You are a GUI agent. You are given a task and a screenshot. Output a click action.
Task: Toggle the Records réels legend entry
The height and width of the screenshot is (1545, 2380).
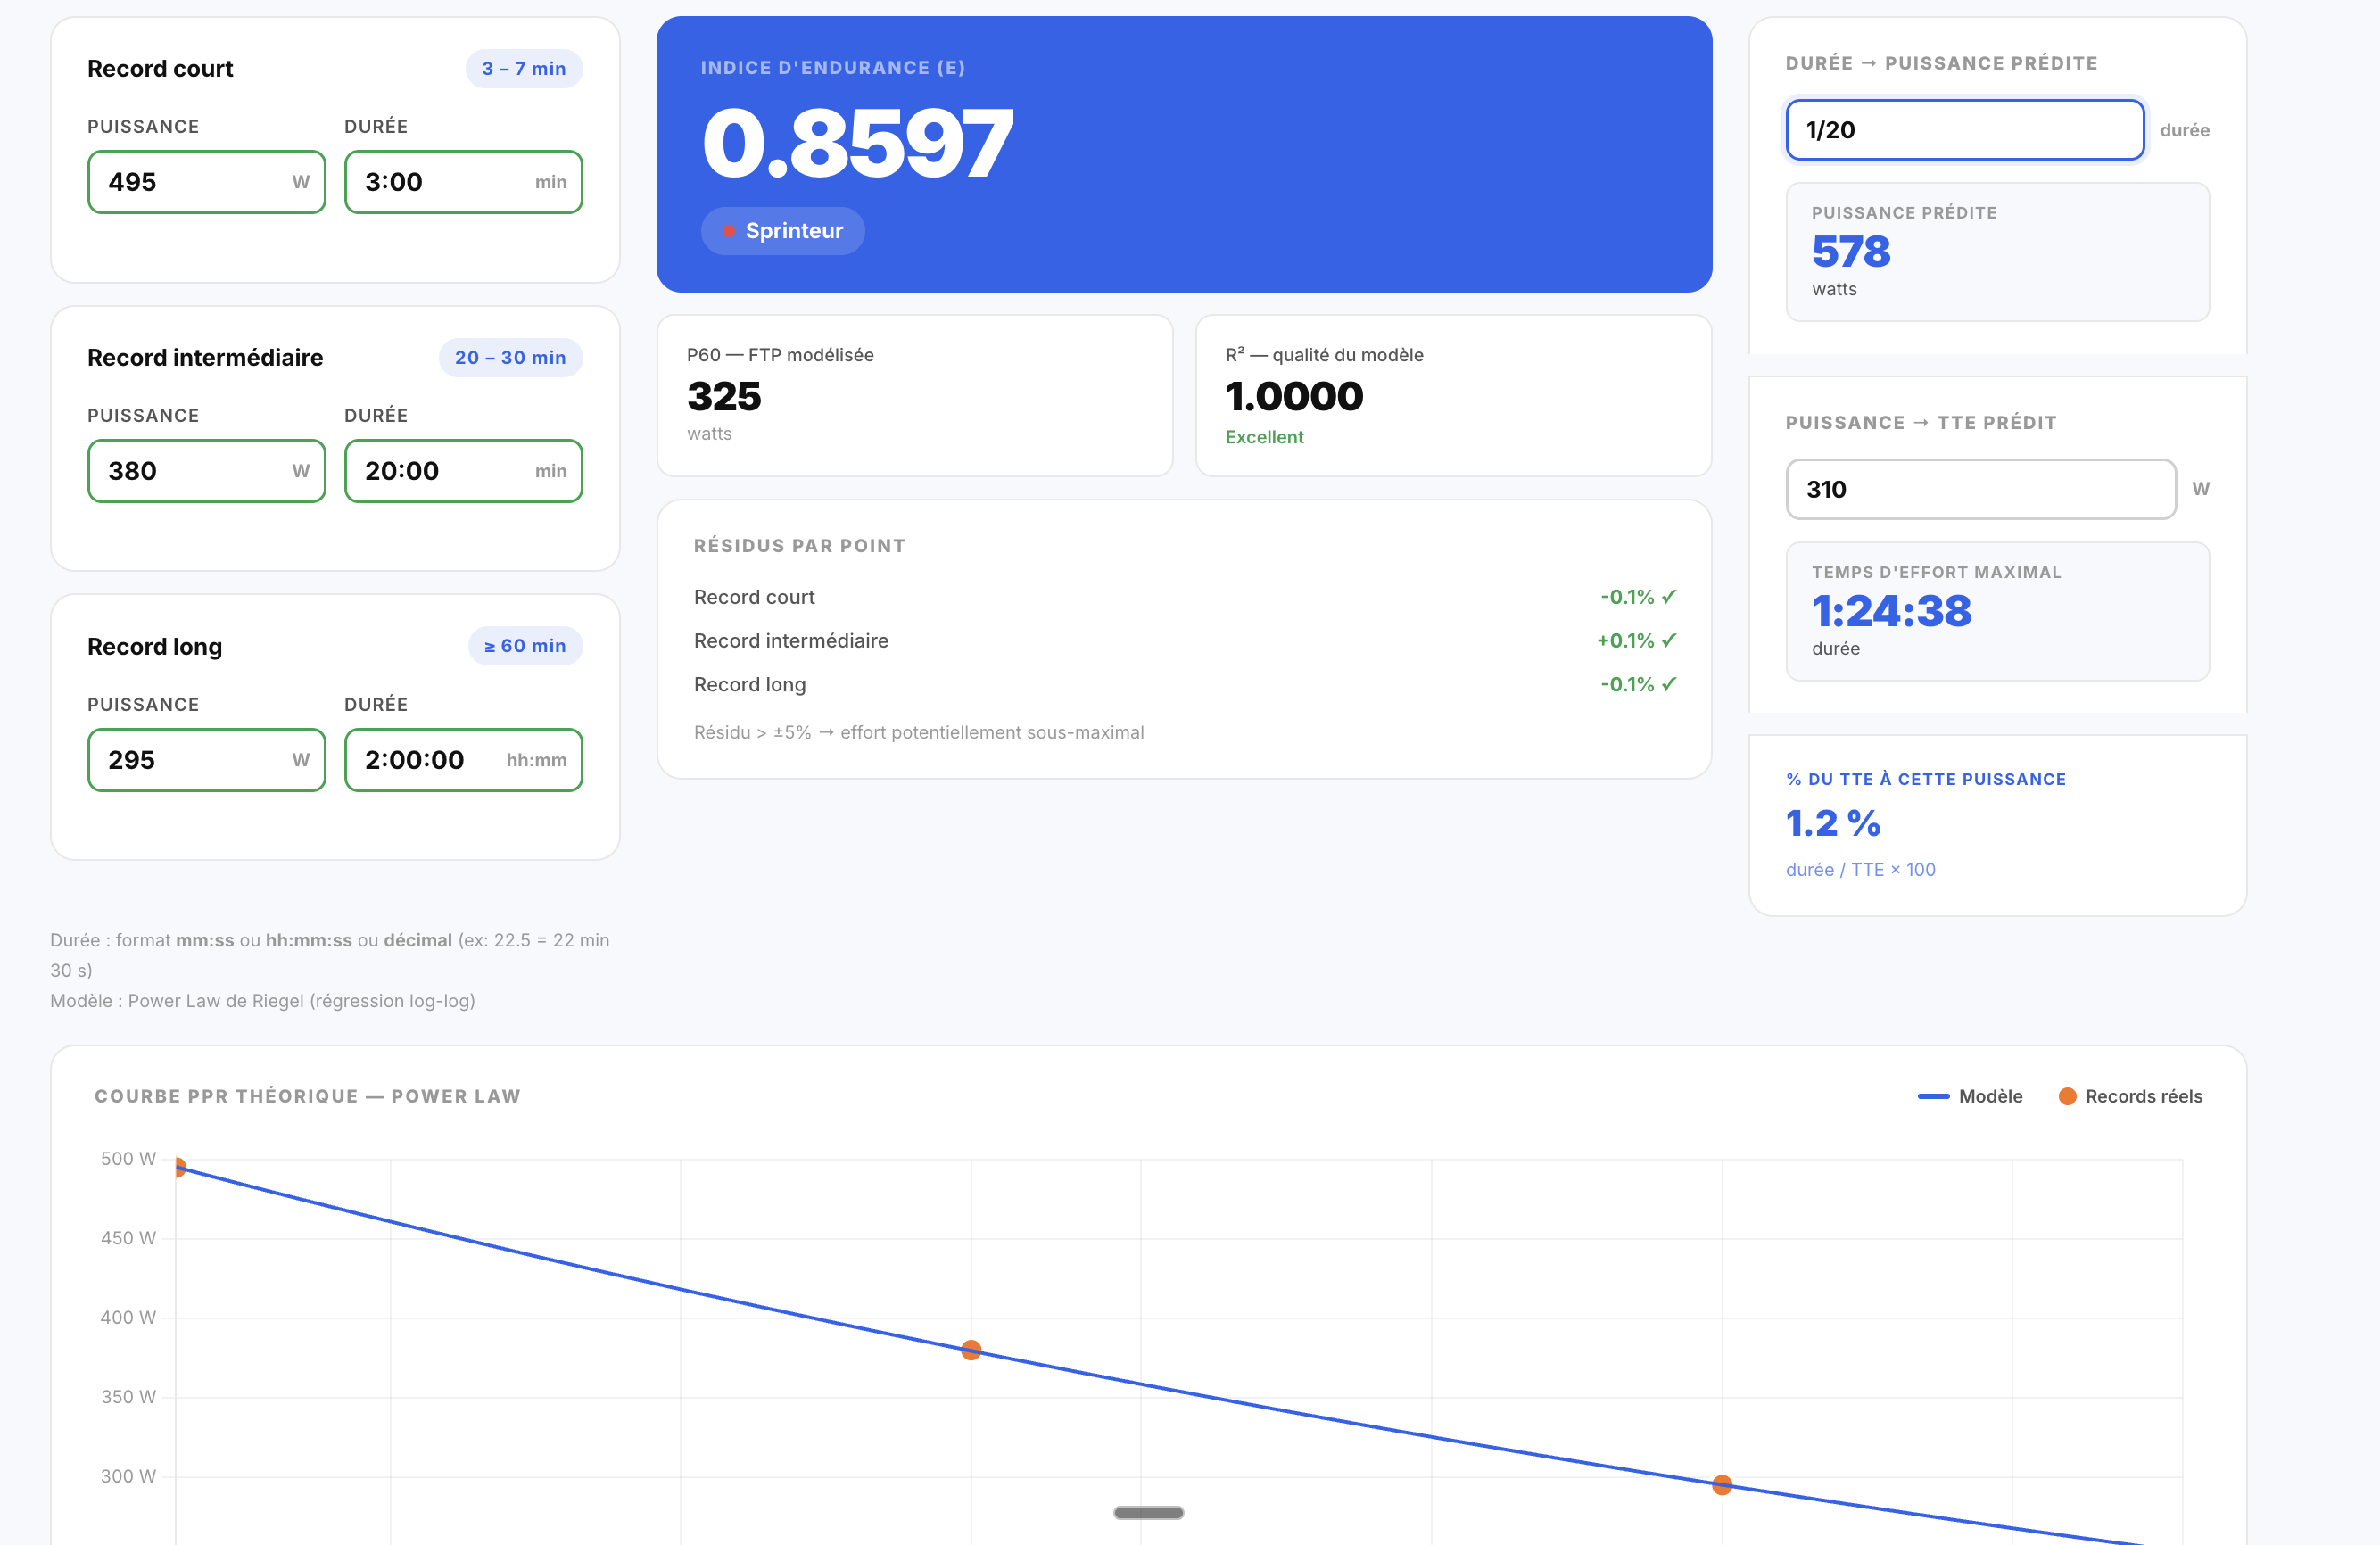coord(2131,1096)
